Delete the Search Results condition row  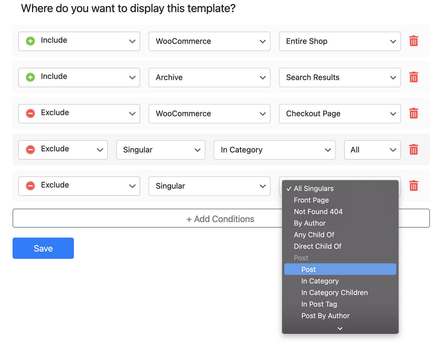click(x=414, y=77)
